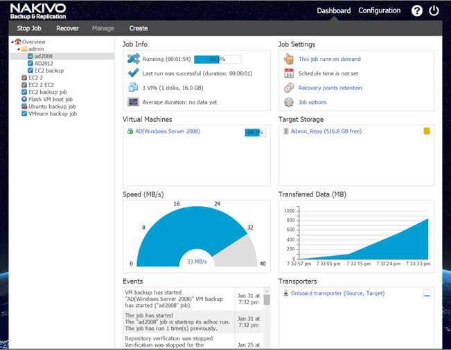Open AD(Windows Server 2008) VM link
This screenshot has height=350, width=451.
(168, 131)
